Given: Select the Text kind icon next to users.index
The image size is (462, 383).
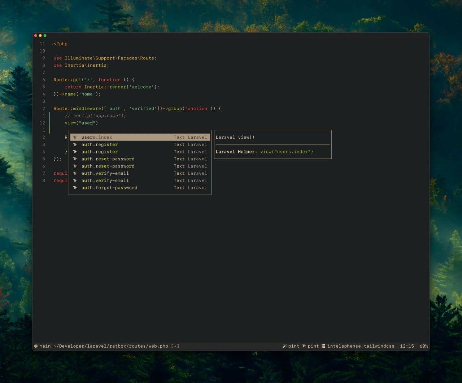Looking at the screenshot, I should click(x=75, y=137).
